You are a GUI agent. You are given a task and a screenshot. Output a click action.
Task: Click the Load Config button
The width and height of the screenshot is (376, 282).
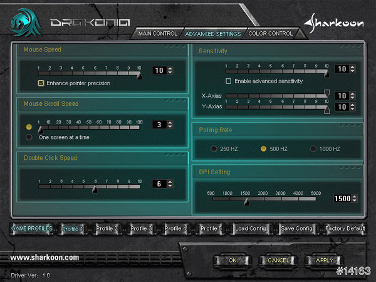[x=250, y=229]
